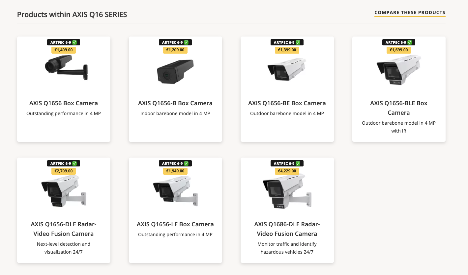Click the AXIS Q1656-BLE camera image
The width and height of the screenshot is (468, 275).
[399, 70]
